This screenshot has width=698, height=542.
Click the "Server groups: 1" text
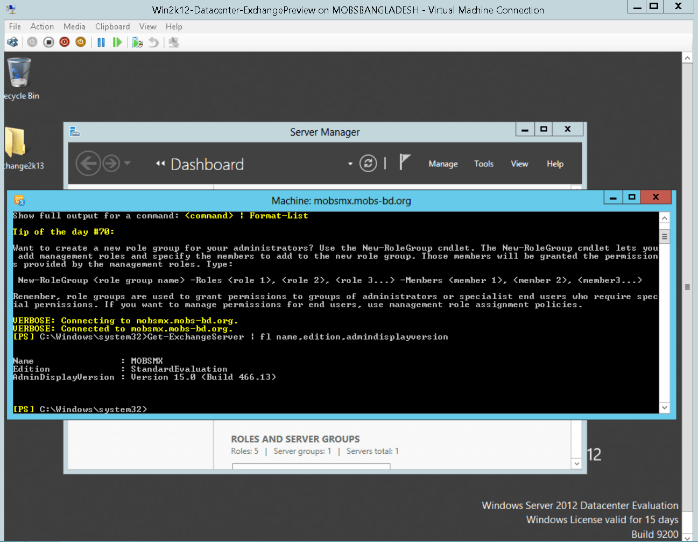[x=302, y=451]
